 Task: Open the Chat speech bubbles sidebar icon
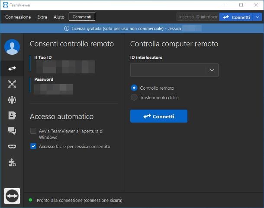click(12, 131)
